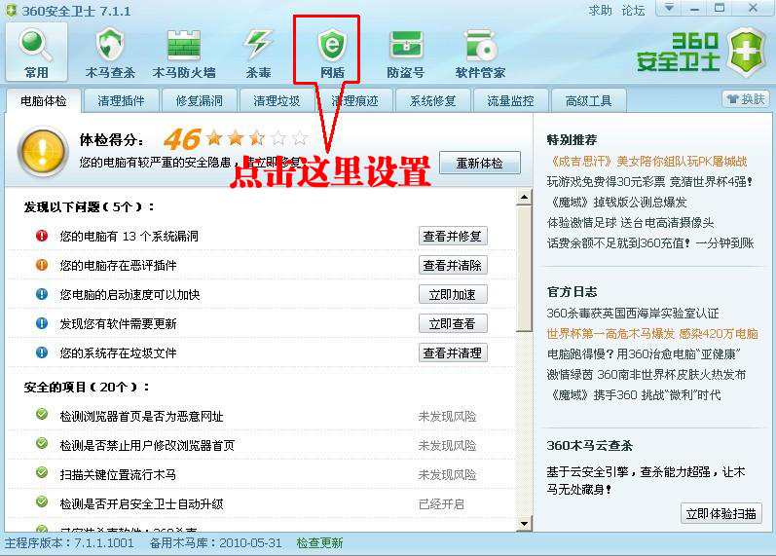Open 《魔域》掉钱版公测总爆发 link

pyautogui.click(x=616, y=202)
